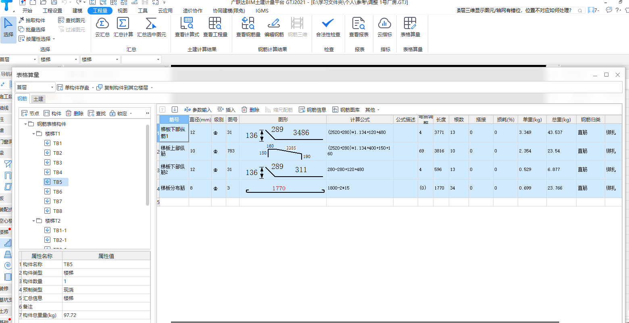Screen dimensions: 629x323
Task: Collapse the 楼梯T2 folder
Action: (34, 221)
